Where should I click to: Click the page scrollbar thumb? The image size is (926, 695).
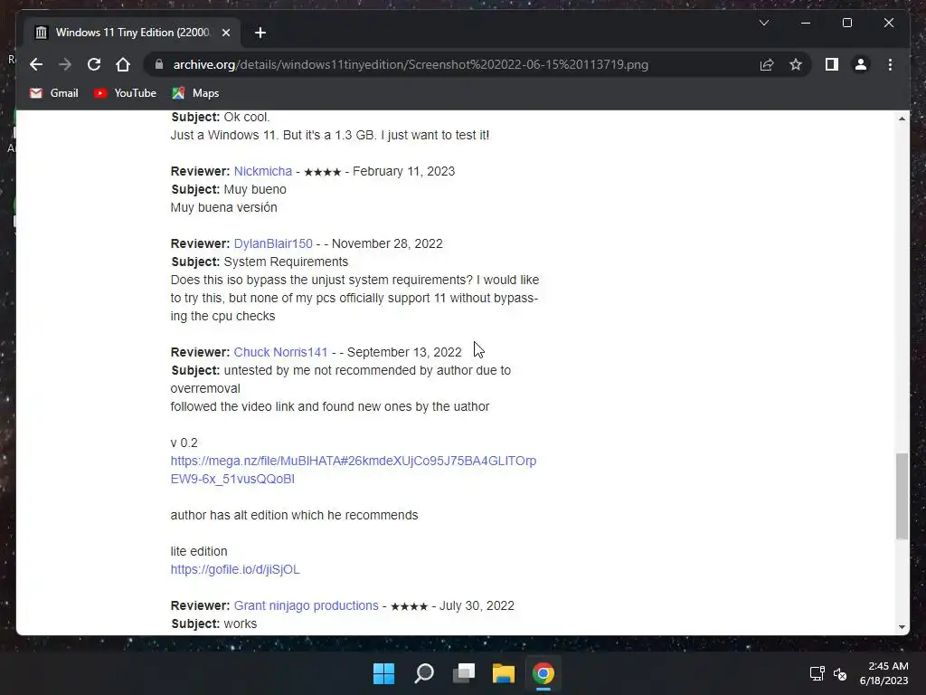(x=902, y=496)
